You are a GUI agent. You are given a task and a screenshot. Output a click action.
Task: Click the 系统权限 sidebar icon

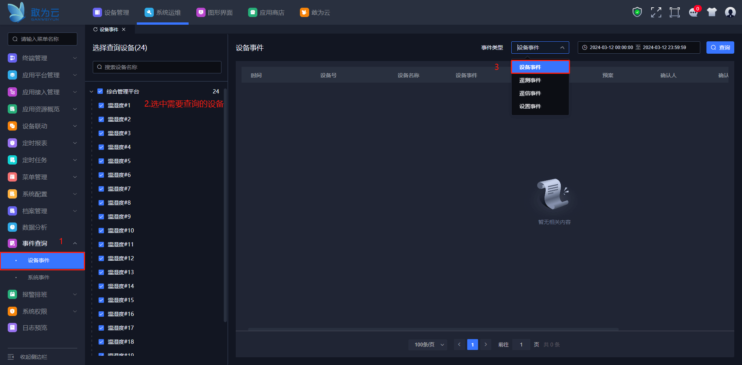click(x=12, y=311)
